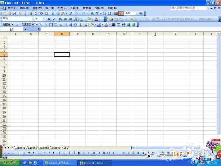Click the Windows Start button
The image size is (221, 166).
pyautogui.click(x=10, y=163)
